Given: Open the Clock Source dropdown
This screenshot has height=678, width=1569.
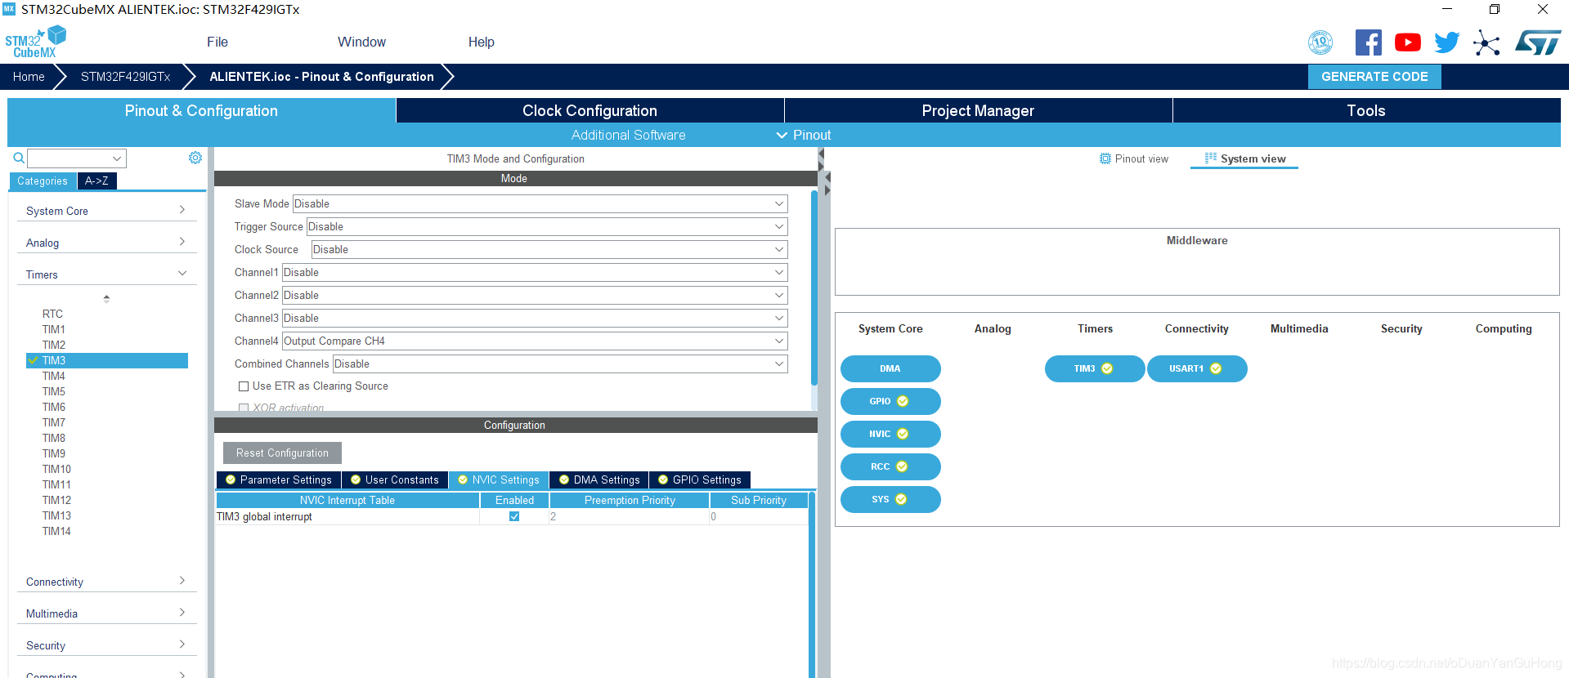Looking at the screenshot, I should (549, 249).
